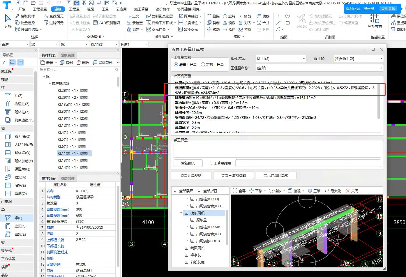Select the 修剪 trim tool
This screenshot has height=277, width=406.
245,16
